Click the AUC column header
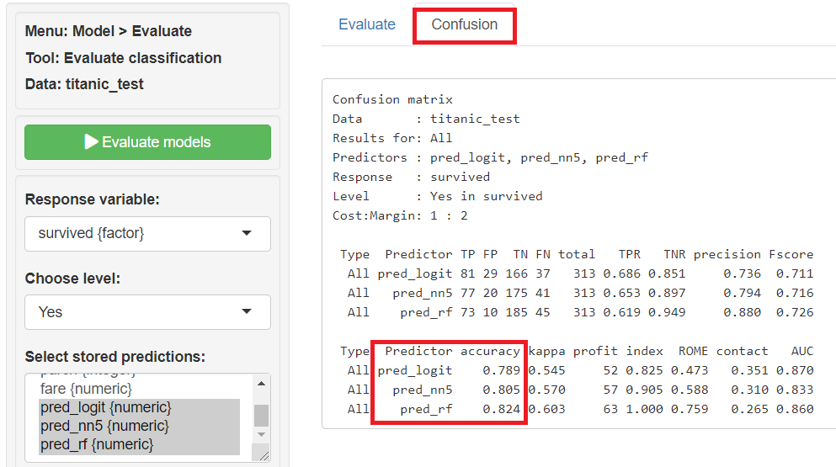Screen dimensions: 836x467 pos(801,351)
